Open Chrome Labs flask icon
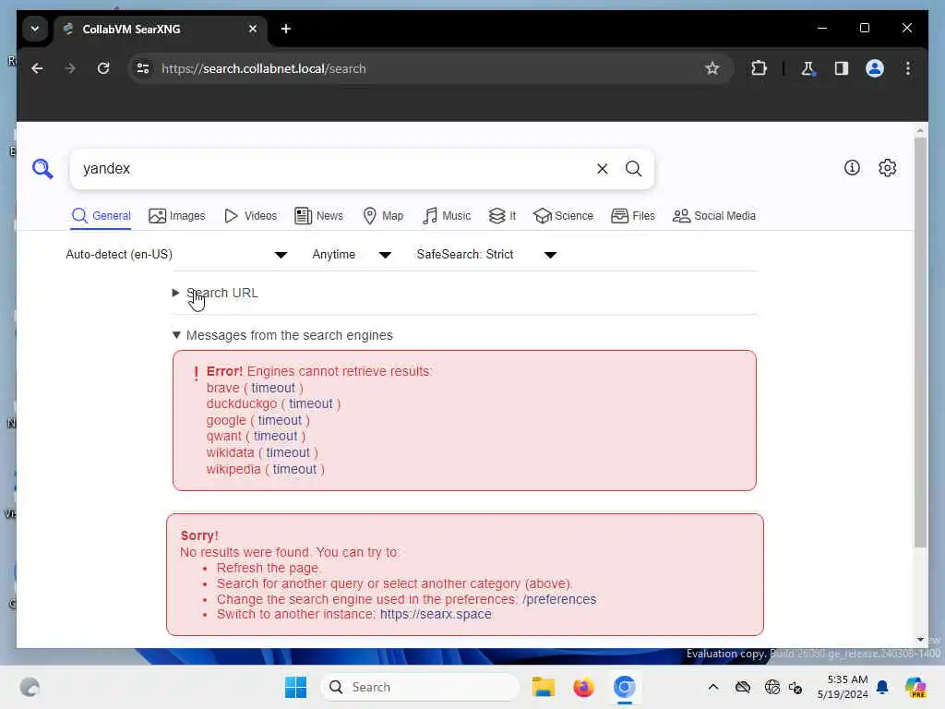Screen dimensions: 945x709 (x=807, y=68)
